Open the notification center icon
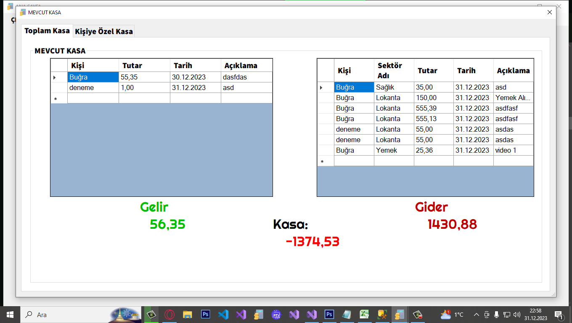Image resolution: width=572 pixels, height=323 pixels. coord(559,315)
